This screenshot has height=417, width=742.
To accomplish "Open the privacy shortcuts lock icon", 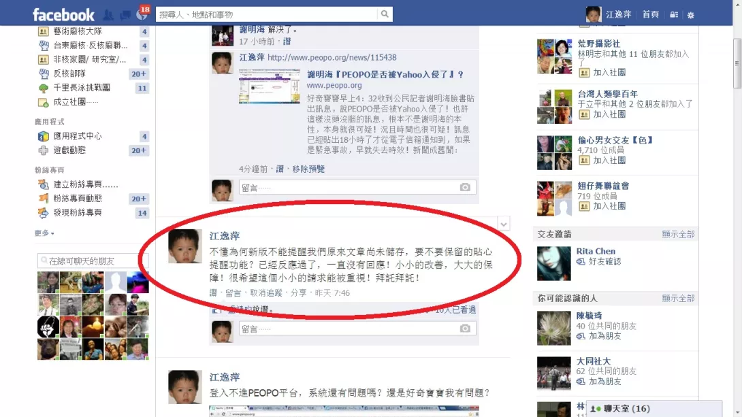I will click(x=674, y=15).
